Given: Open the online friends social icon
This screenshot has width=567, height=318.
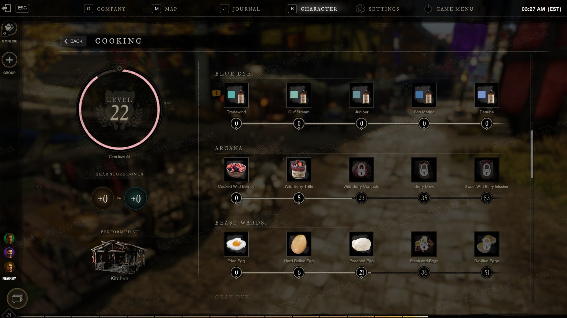Looking at the screenshot, I should click(x=9, y=28).
